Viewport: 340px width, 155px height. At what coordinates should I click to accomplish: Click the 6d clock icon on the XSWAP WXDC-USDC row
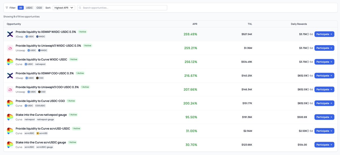[308, 34]
